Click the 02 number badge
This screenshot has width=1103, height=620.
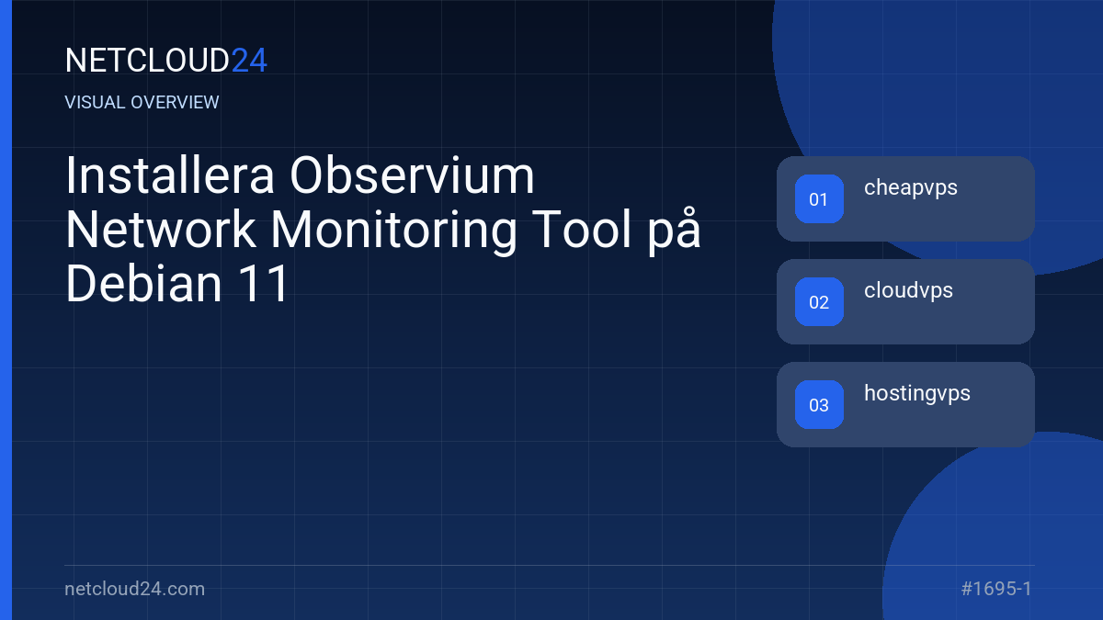819,301
